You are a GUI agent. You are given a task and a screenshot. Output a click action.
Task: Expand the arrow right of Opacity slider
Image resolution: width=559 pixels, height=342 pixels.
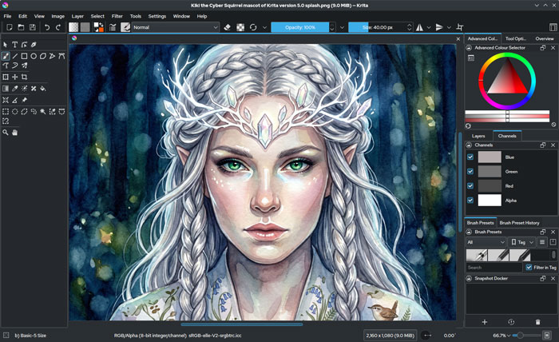tap(342, 27)
